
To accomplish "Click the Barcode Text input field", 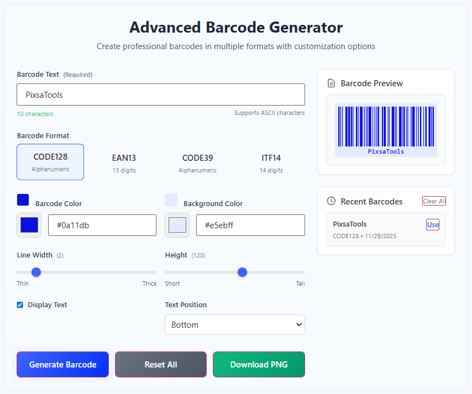I will 161,94.
